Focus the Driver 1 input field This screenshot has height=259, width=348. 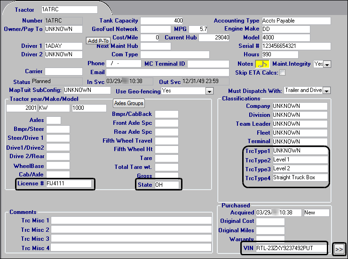(63, 46)
